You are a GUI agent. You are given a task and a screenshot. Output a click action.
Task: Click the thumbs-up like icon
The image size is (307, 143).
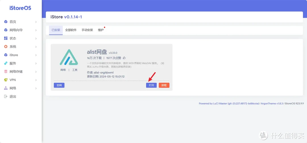(x=124, y=58)
